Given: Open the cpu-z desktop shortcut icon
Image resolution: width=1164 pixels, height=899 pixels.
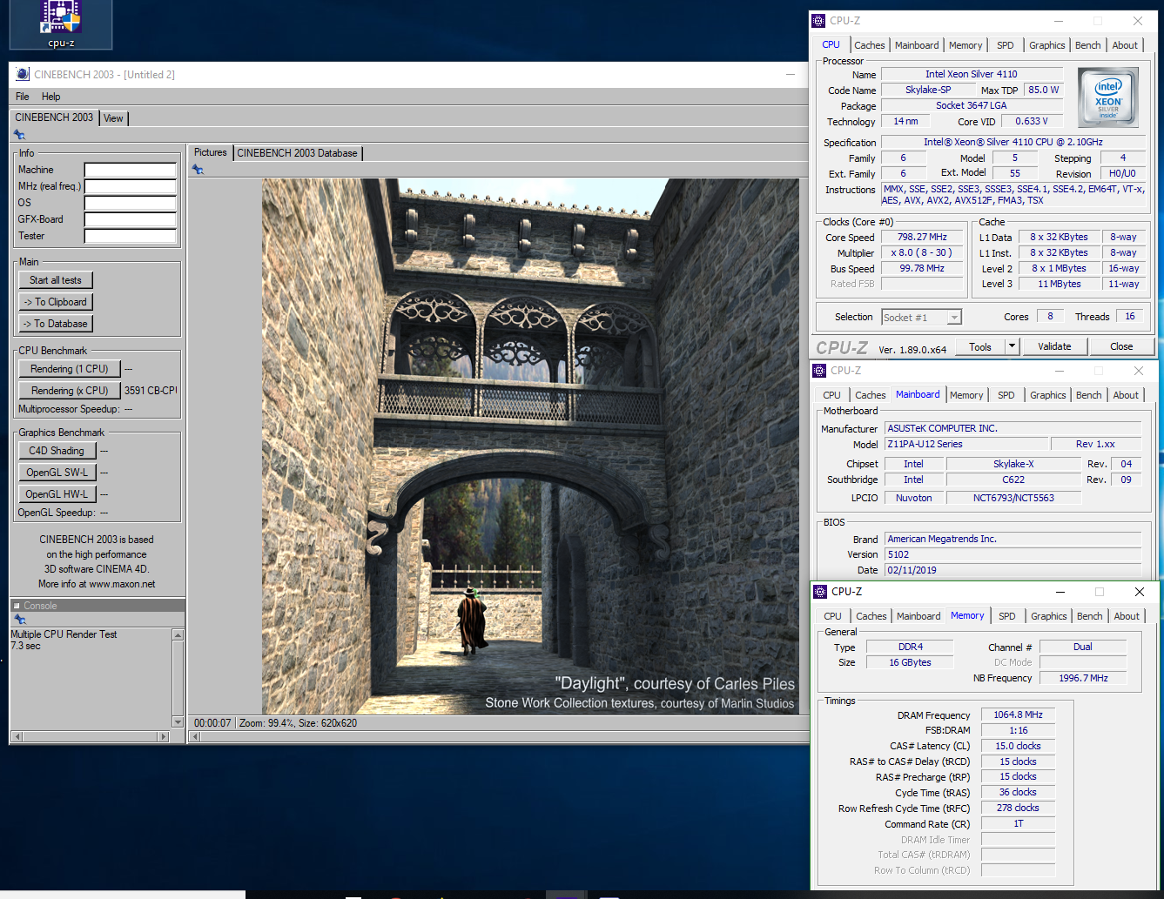Looking at the screenshot, I should click(61, 23).
